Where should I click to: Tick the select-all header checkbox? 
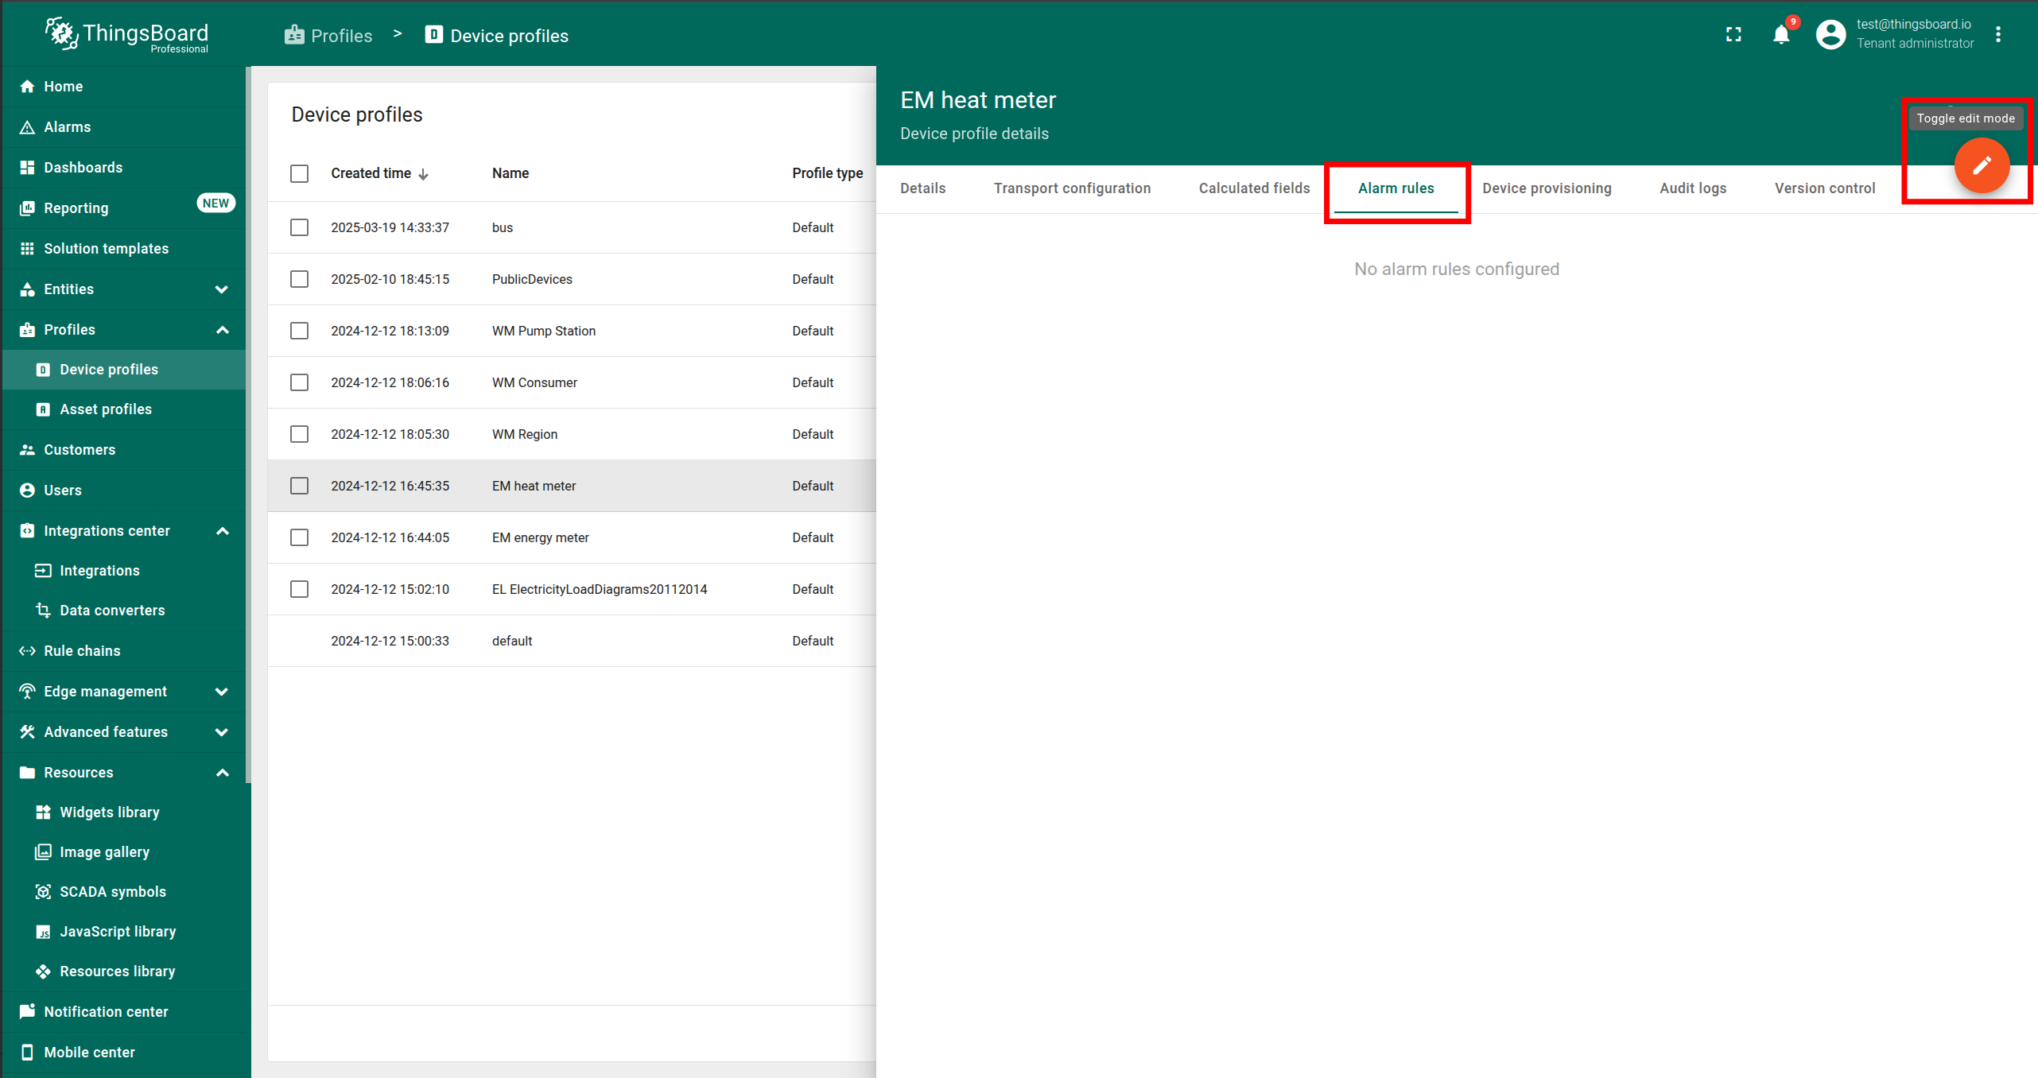299,173
